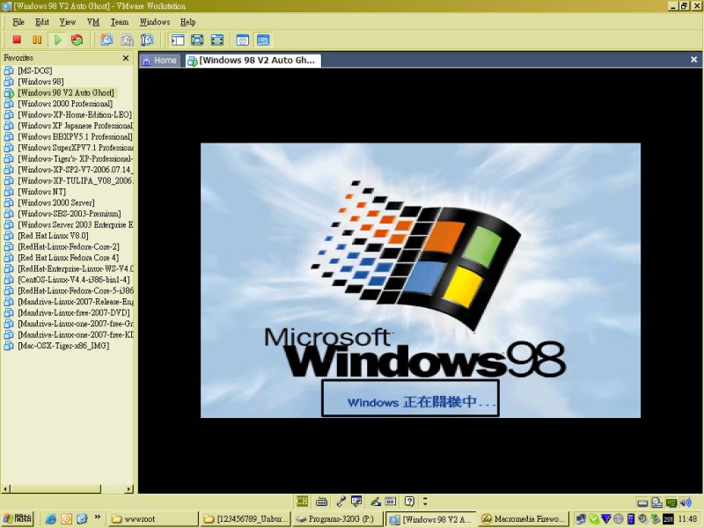Open the Snapshot Manager icon
The width and height of the screenshot is (704, 528).
pos(147,40)
